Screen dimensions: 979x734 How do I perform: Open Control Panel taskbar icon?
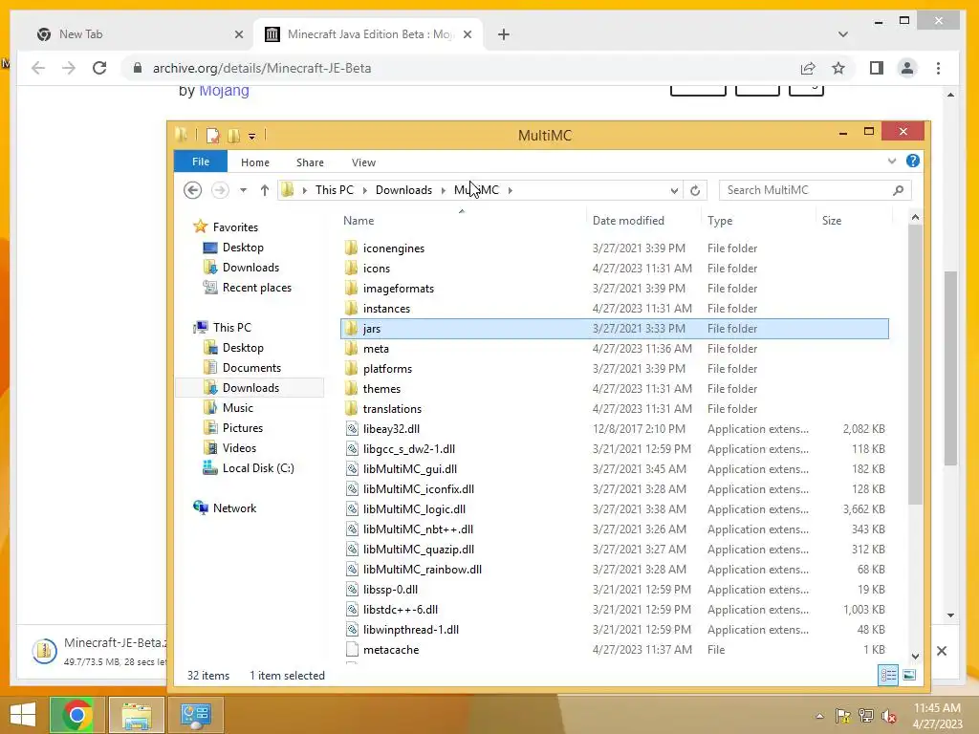coord(196,715)
